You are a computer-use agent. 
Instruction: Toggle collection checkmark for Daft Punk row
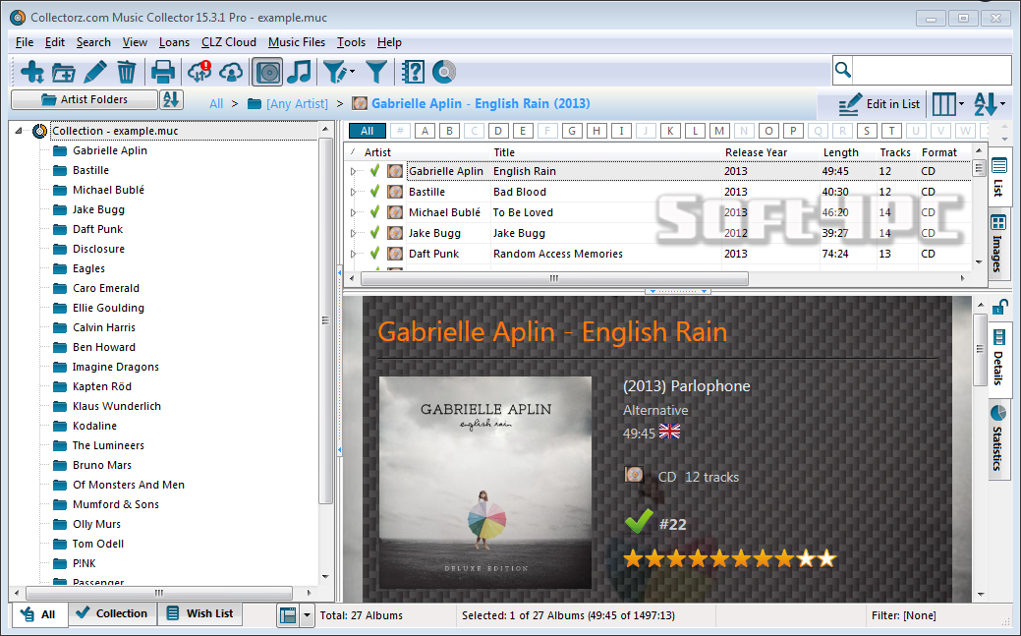coord(374,254)
